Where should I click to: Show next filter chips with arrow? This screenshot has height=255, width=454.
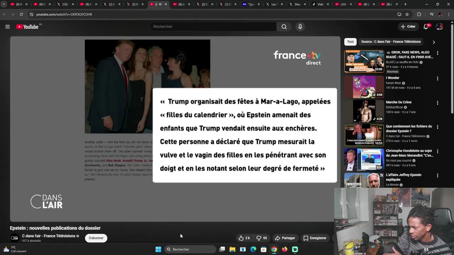tap(433, 42)
